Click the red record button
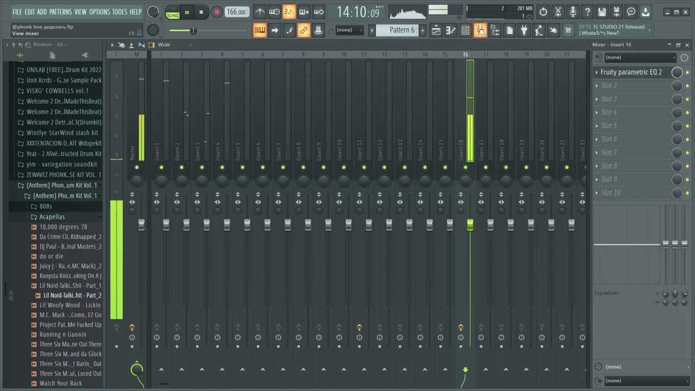 click(217, 12)
